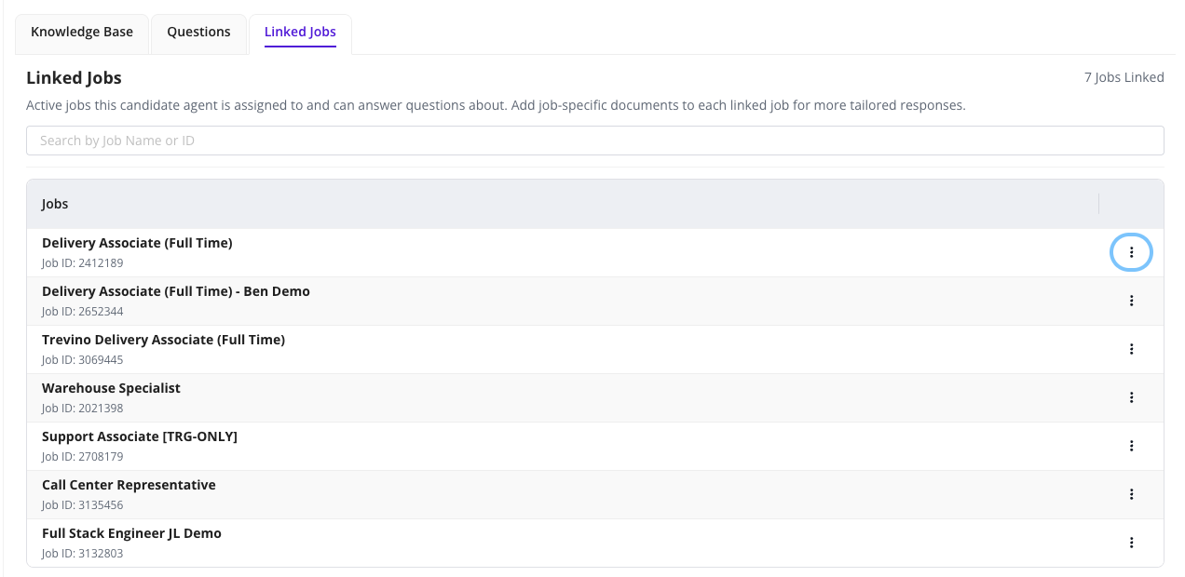1185x577 pixels.
Task: Open kebab menu for Delivery Associate Ben Demo
Action: [1132, 301]
